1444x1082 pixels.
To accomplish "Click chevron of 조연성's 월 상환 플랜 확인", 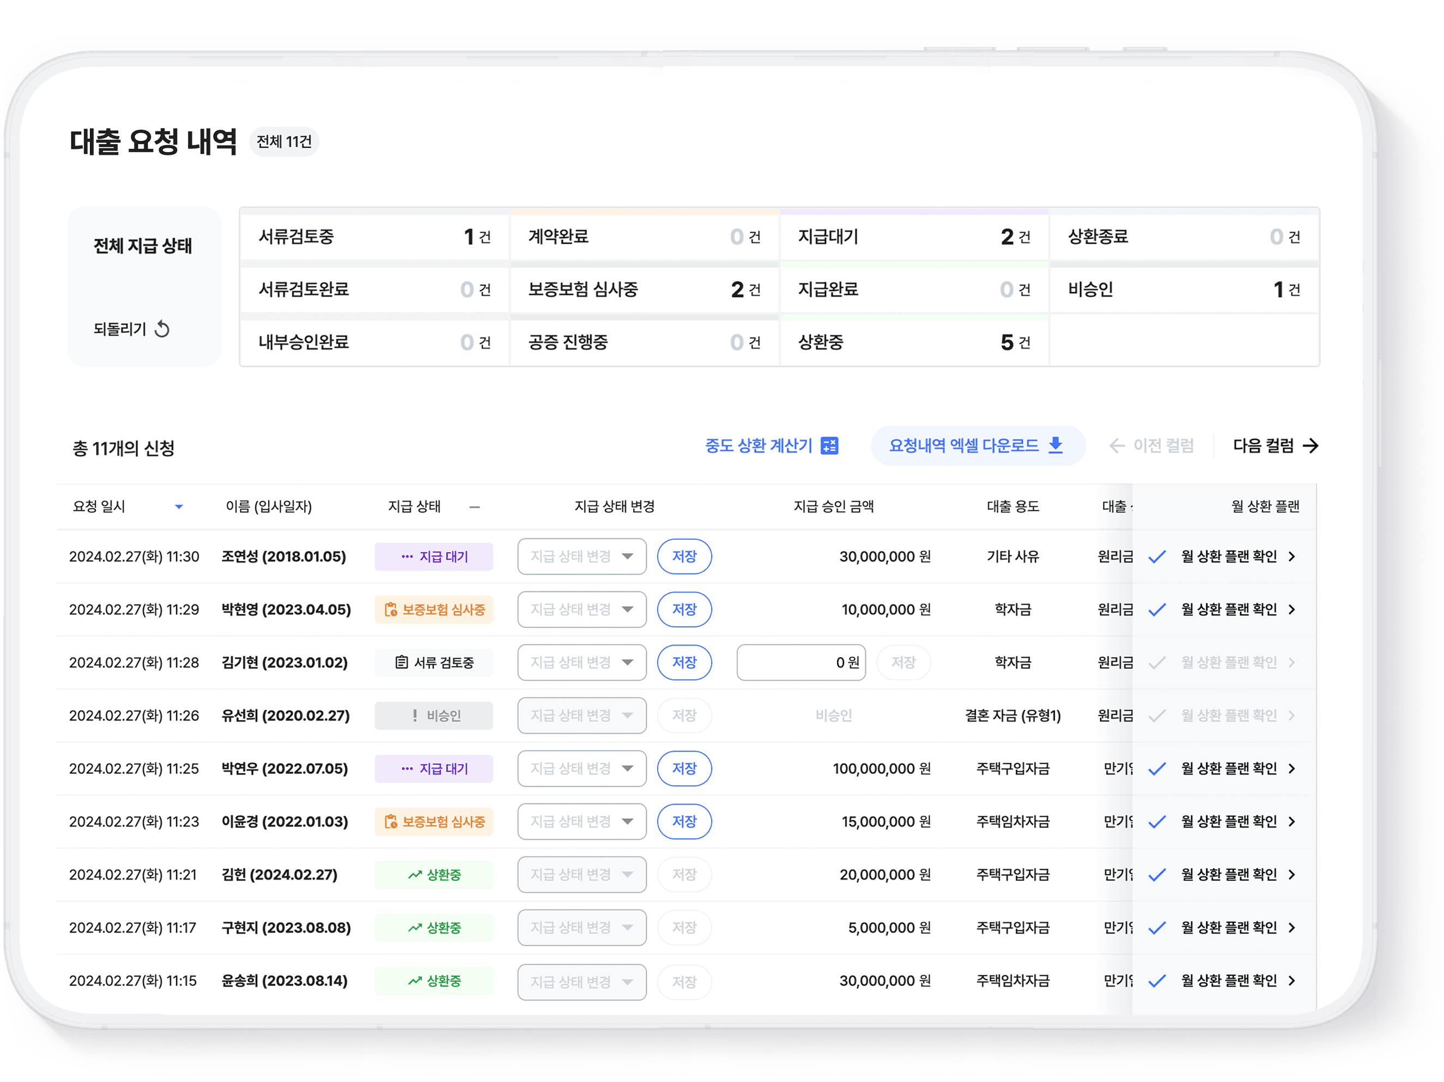I will [x=1292, y=557].
